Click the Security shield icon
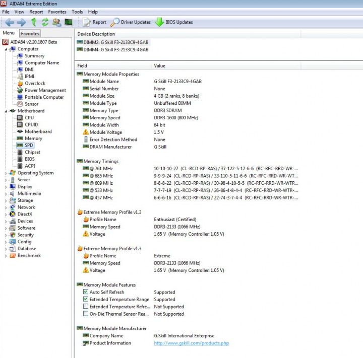 click(13, 235)
